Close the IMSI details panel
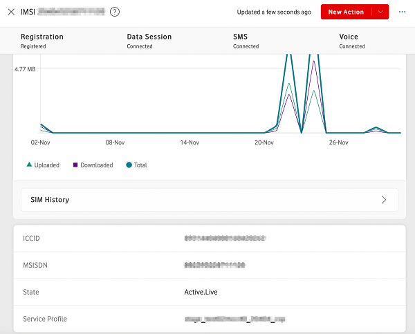 11,12
